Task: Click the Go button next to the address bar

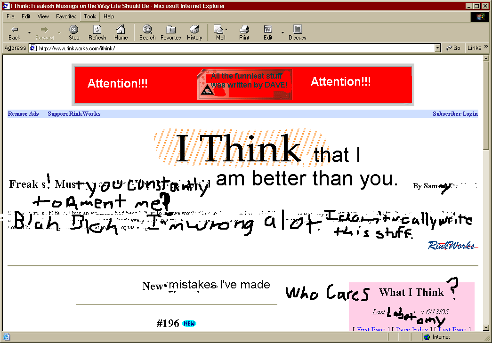Action: coord(453,48)
